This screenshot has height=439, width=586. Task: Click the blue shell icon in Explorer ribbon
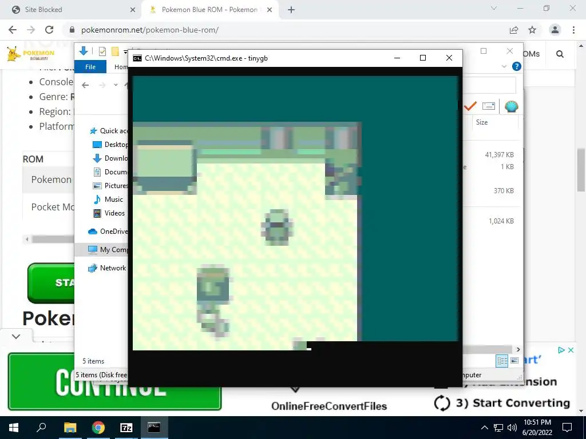(511, 107)
